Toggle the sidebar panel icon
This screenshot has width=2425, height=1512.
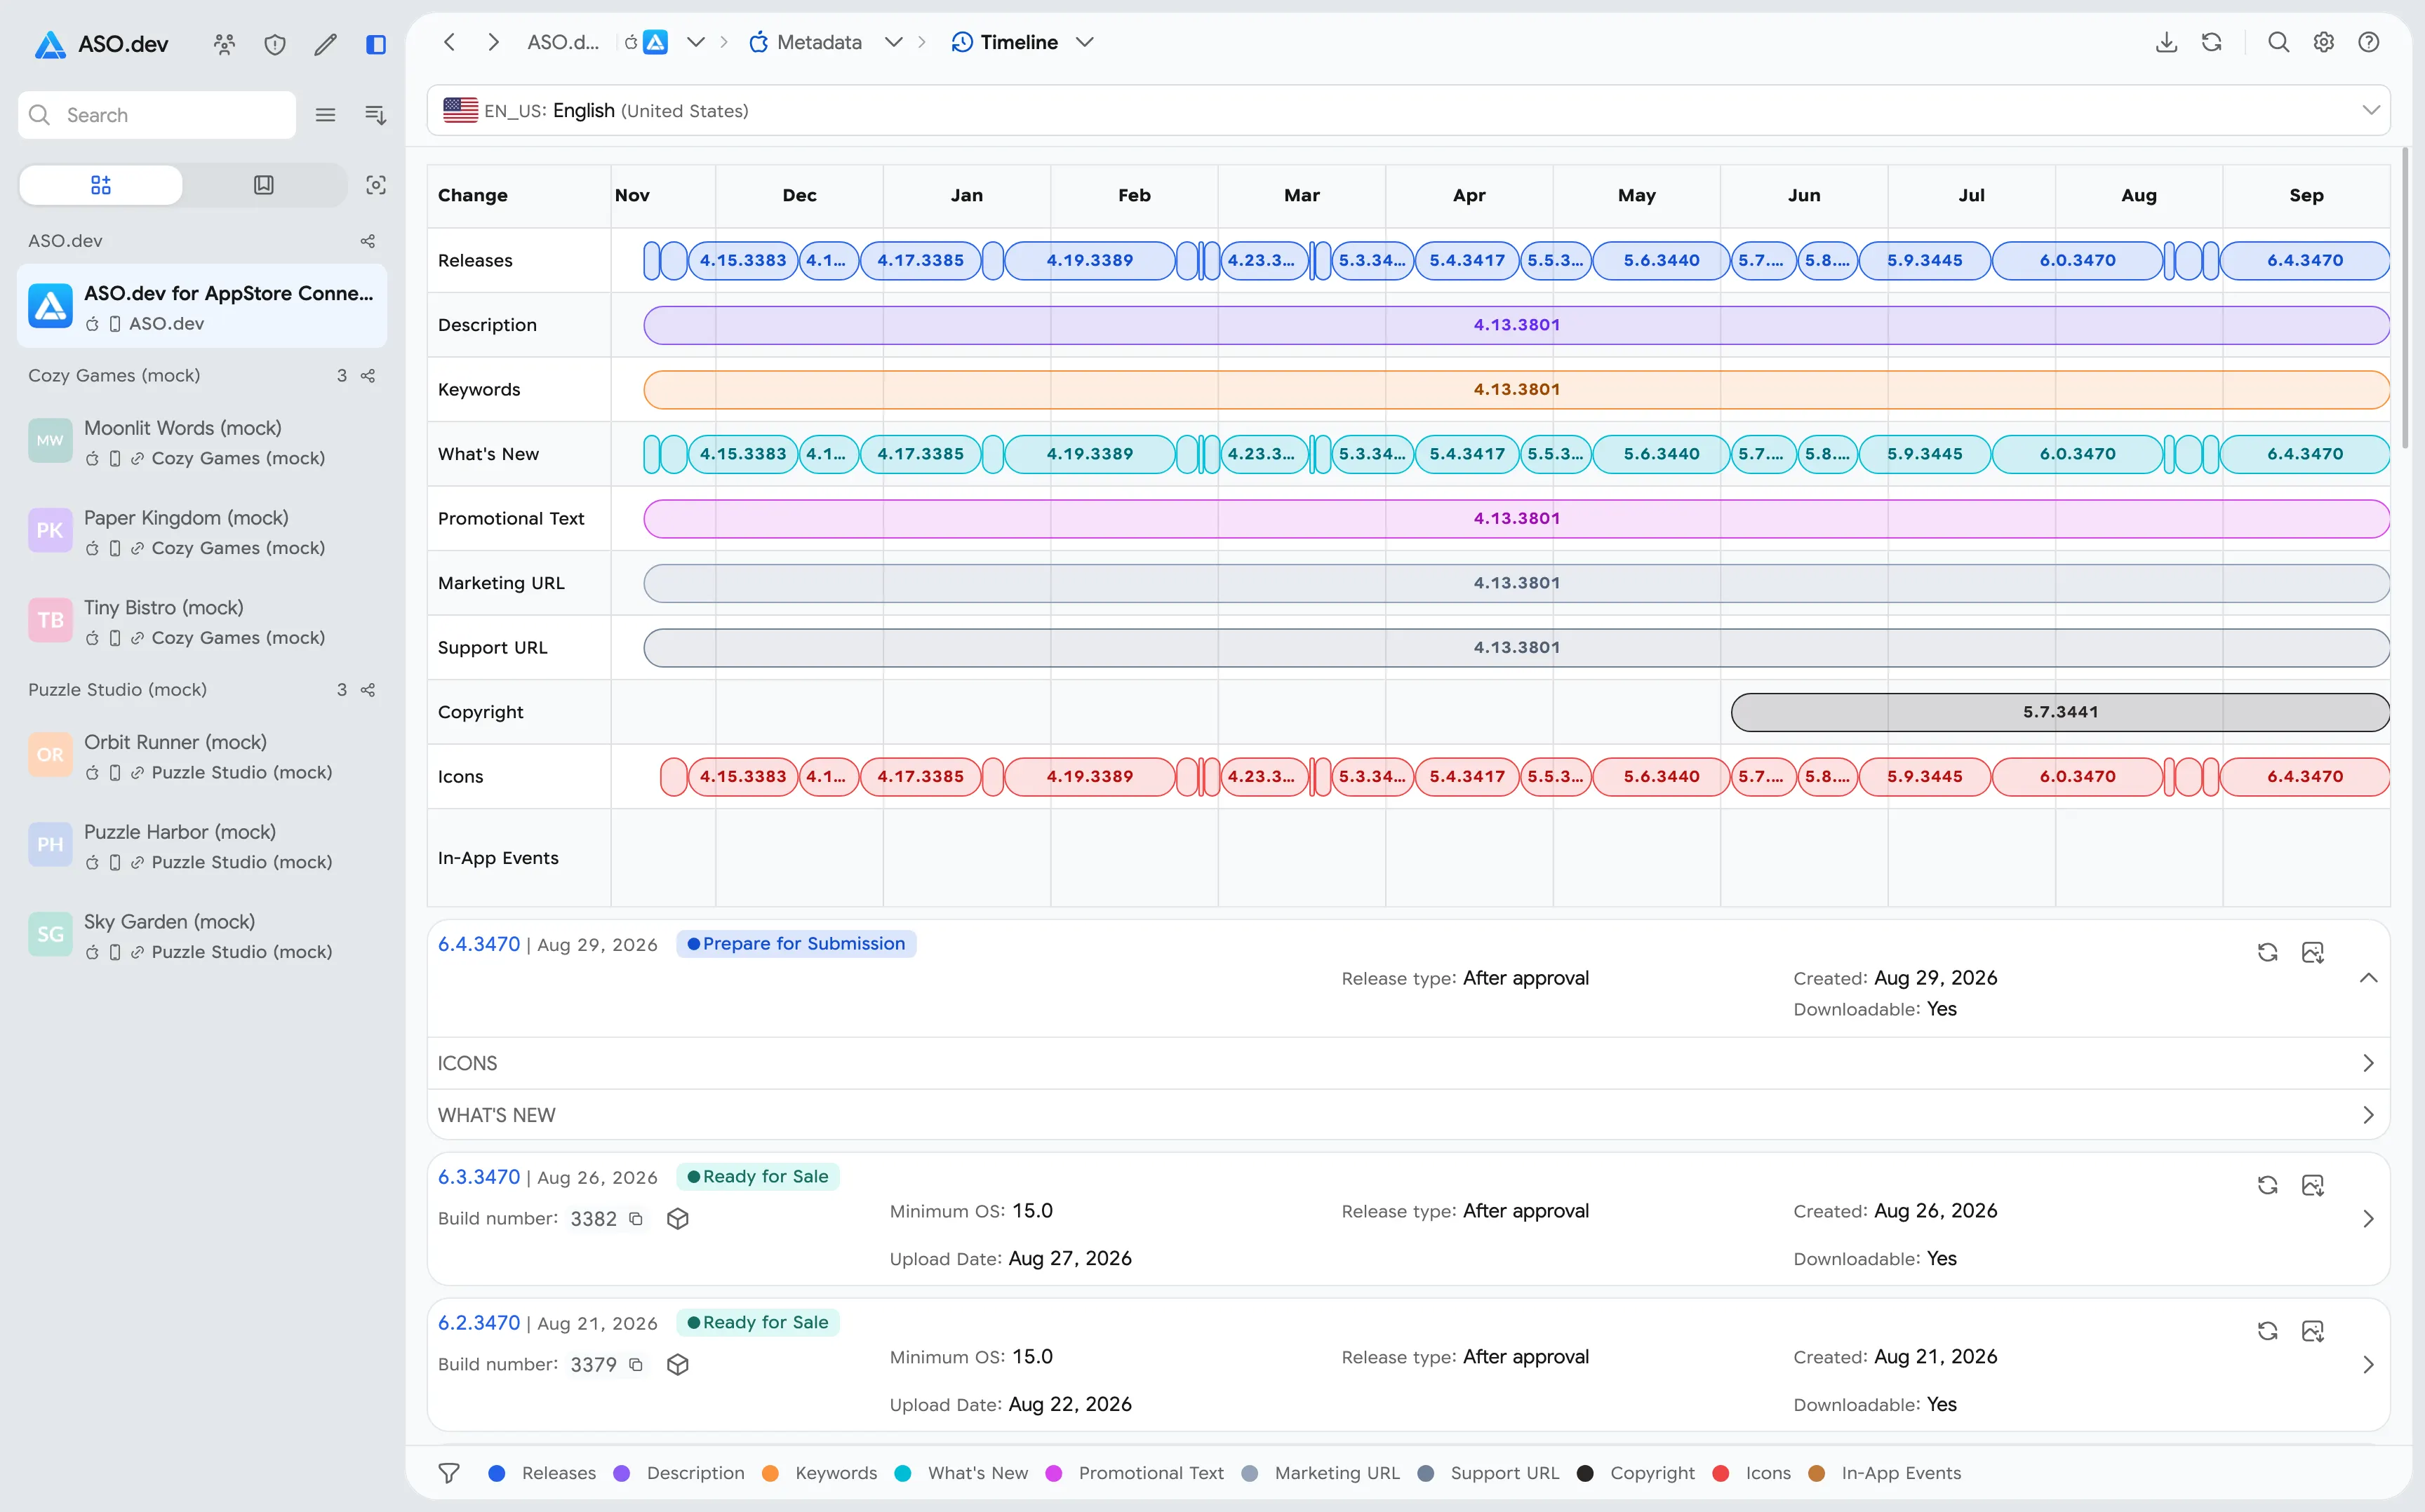coord(376,44)
